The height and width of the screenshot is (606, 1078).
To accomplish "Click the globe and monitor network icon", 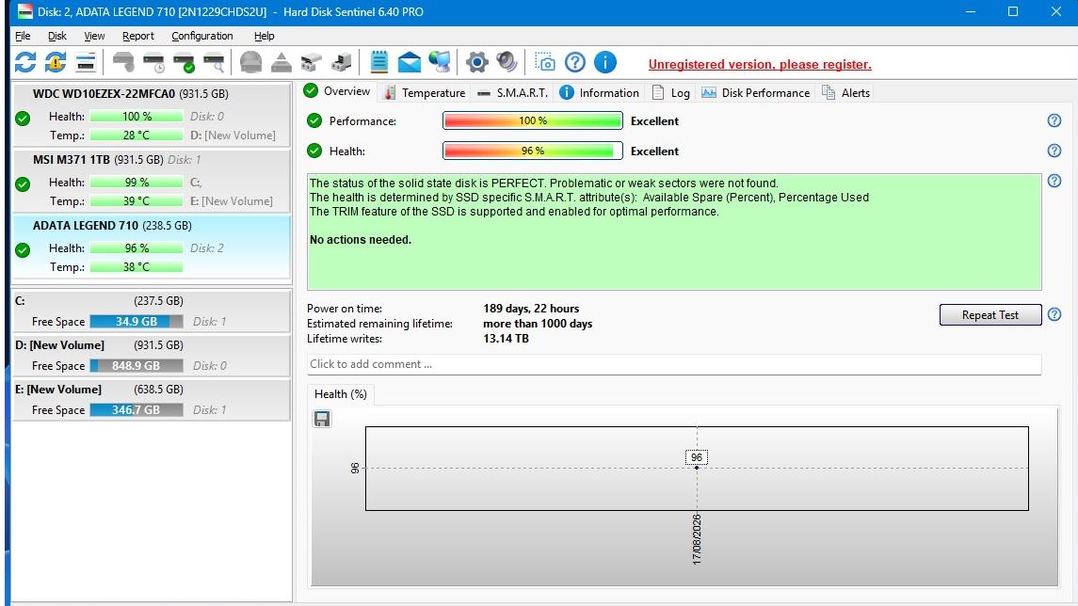I will pos(440,62).
